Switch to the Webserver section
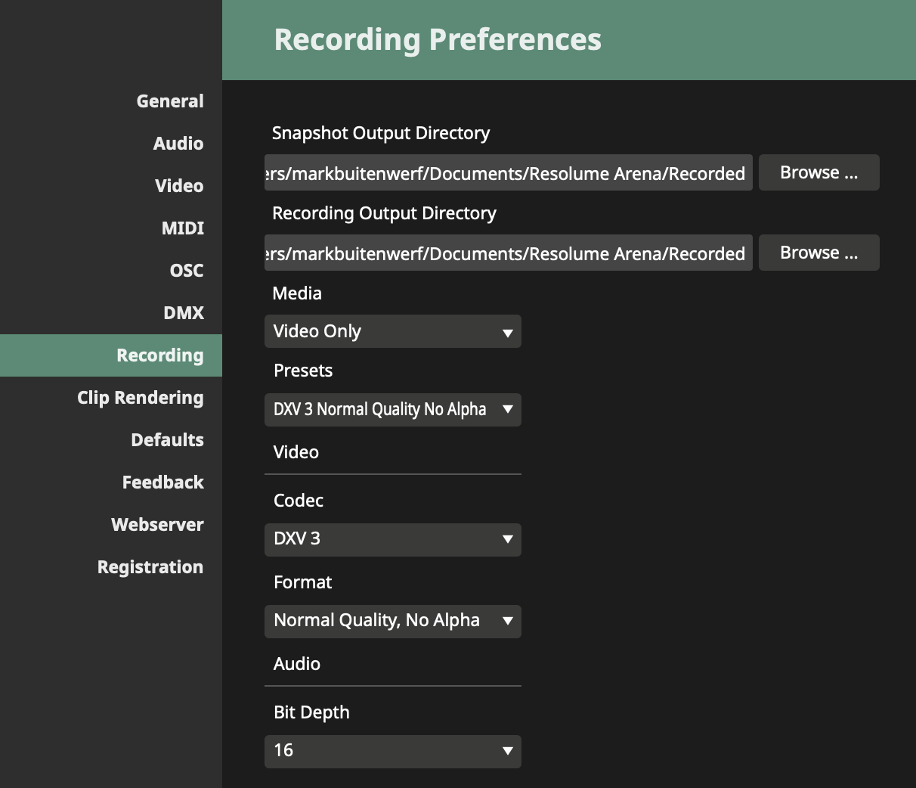Image resolution: width=916 pixels, height=788 pixels. coord(157,524)
